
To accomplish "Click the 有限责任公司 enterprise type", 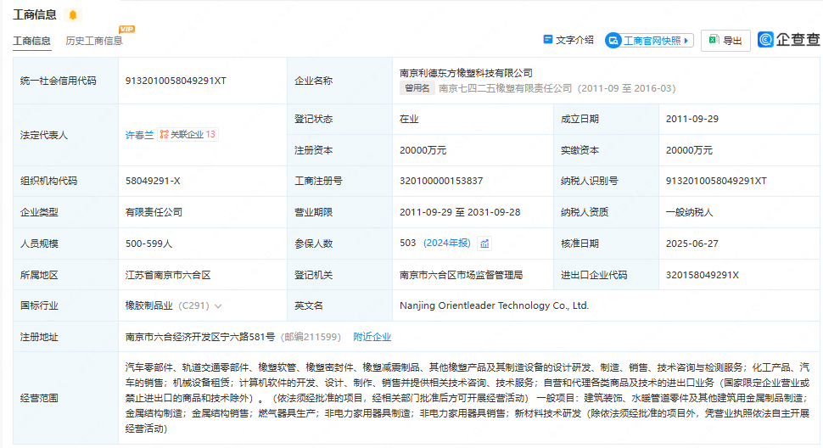I will pyautogui.click(x=154, y=212).
